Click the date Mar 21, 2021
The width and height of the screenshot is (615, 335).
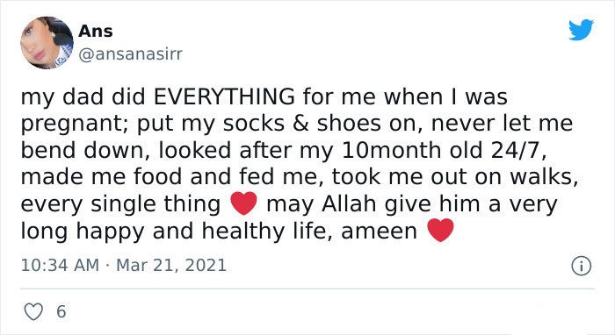[171, 265]
